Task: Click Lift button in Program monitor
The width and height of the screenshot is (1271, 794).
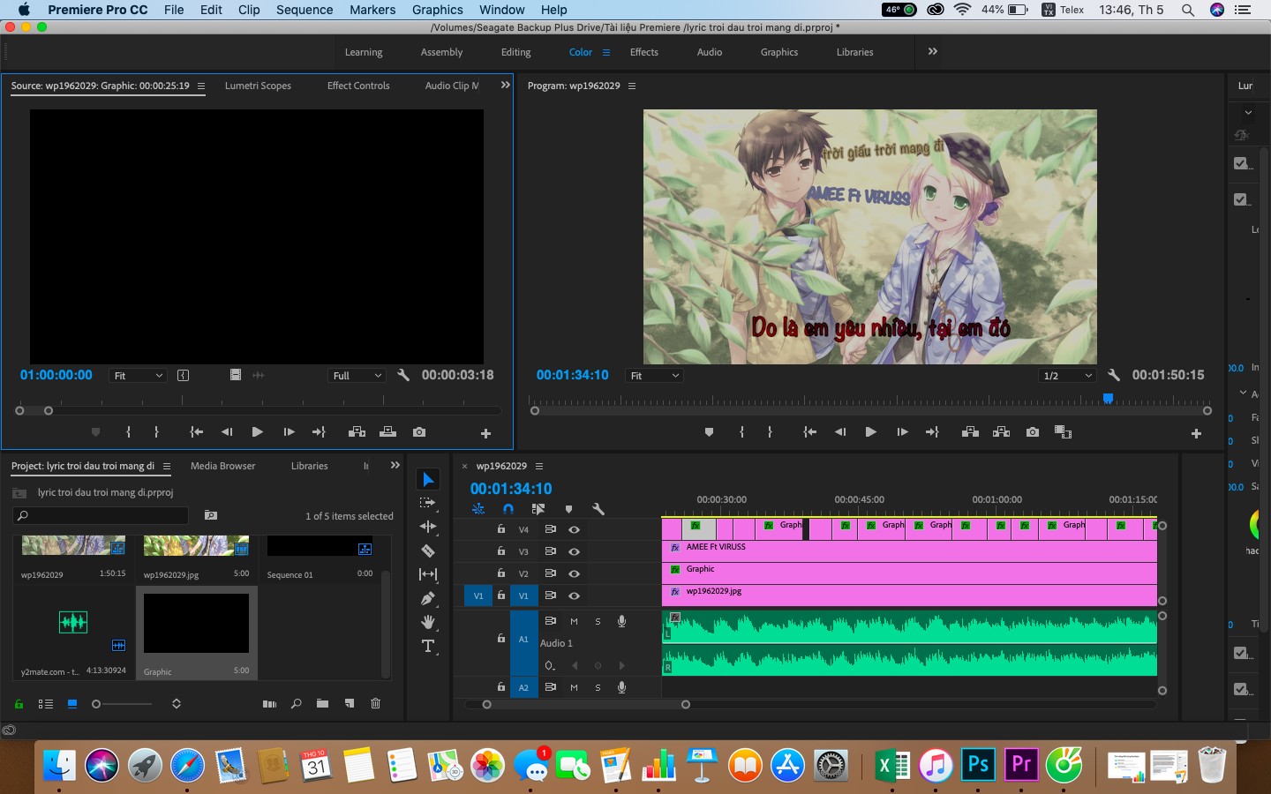Action: click(x=970, y=432)
